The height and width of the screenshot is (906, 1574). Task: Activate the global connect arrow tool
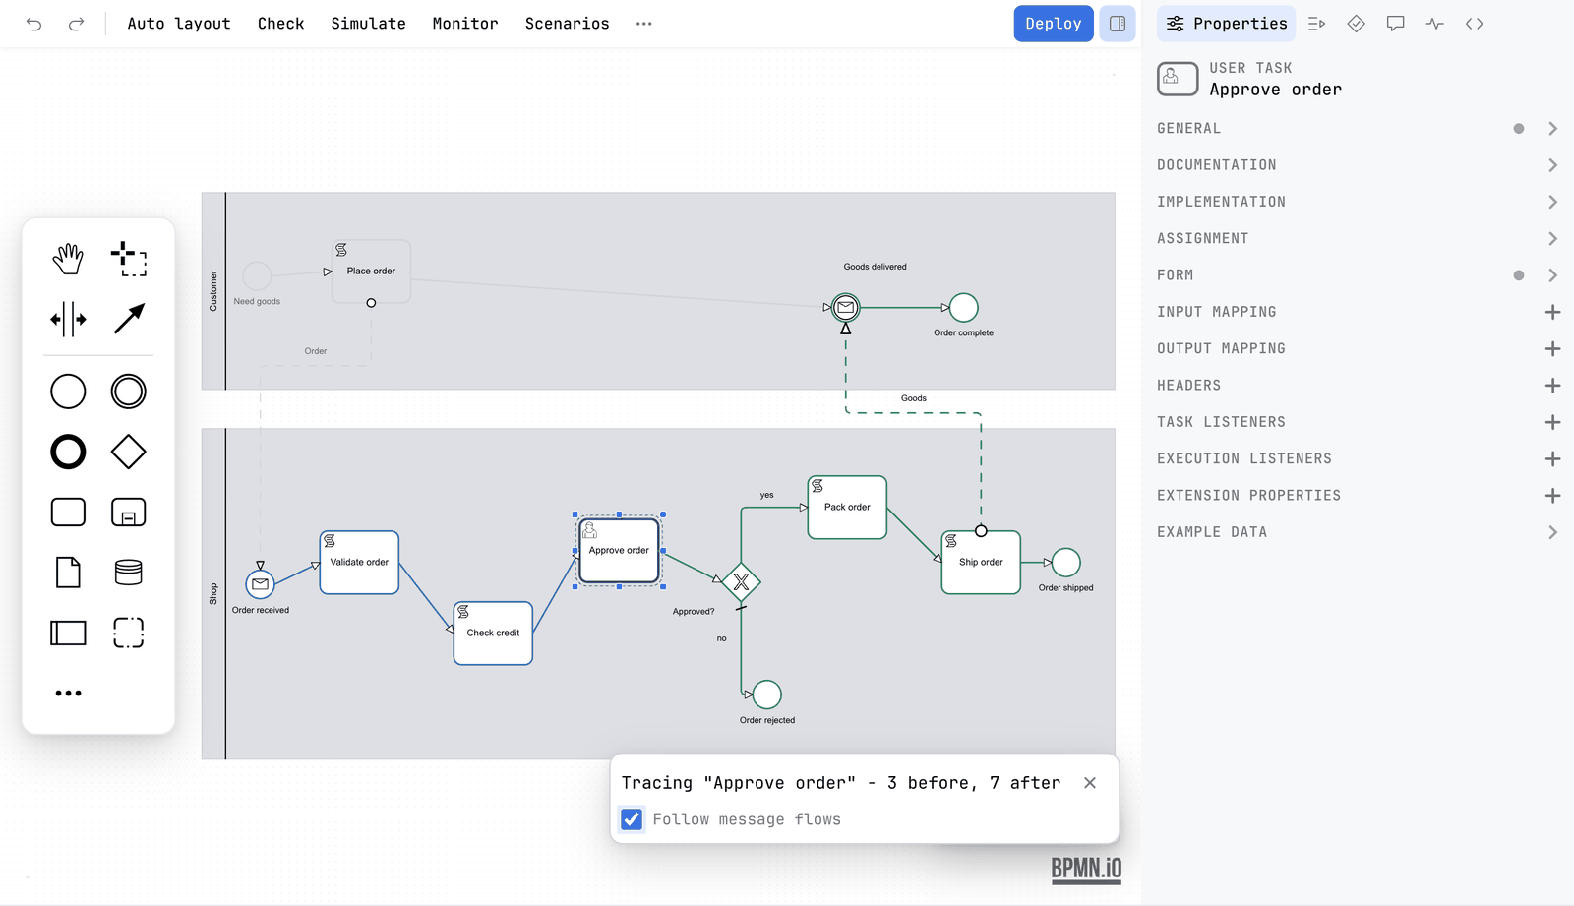click(129, 319)
